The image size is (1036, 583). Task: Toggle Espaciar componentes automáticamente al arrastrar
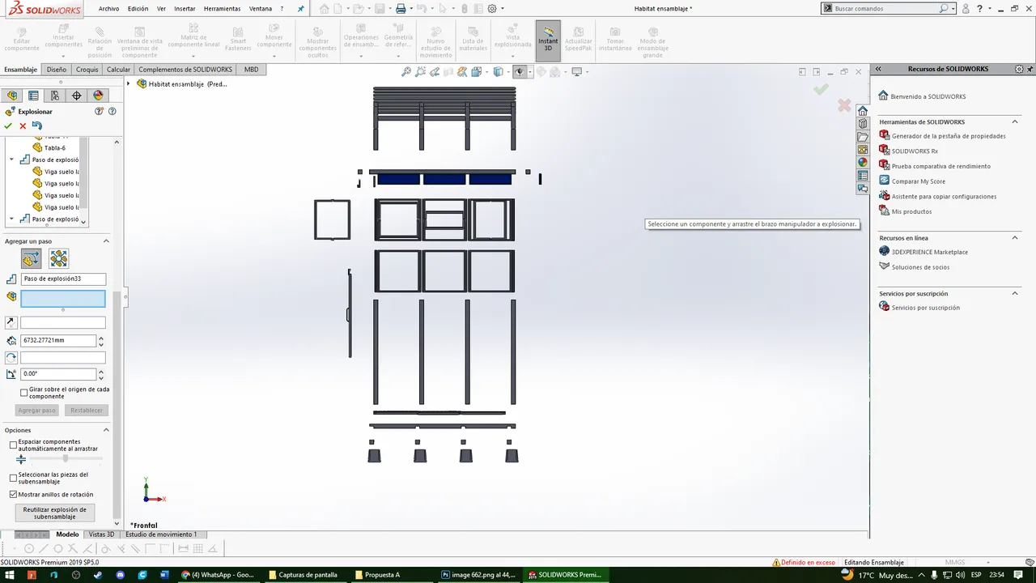click(x=13, y=445)
